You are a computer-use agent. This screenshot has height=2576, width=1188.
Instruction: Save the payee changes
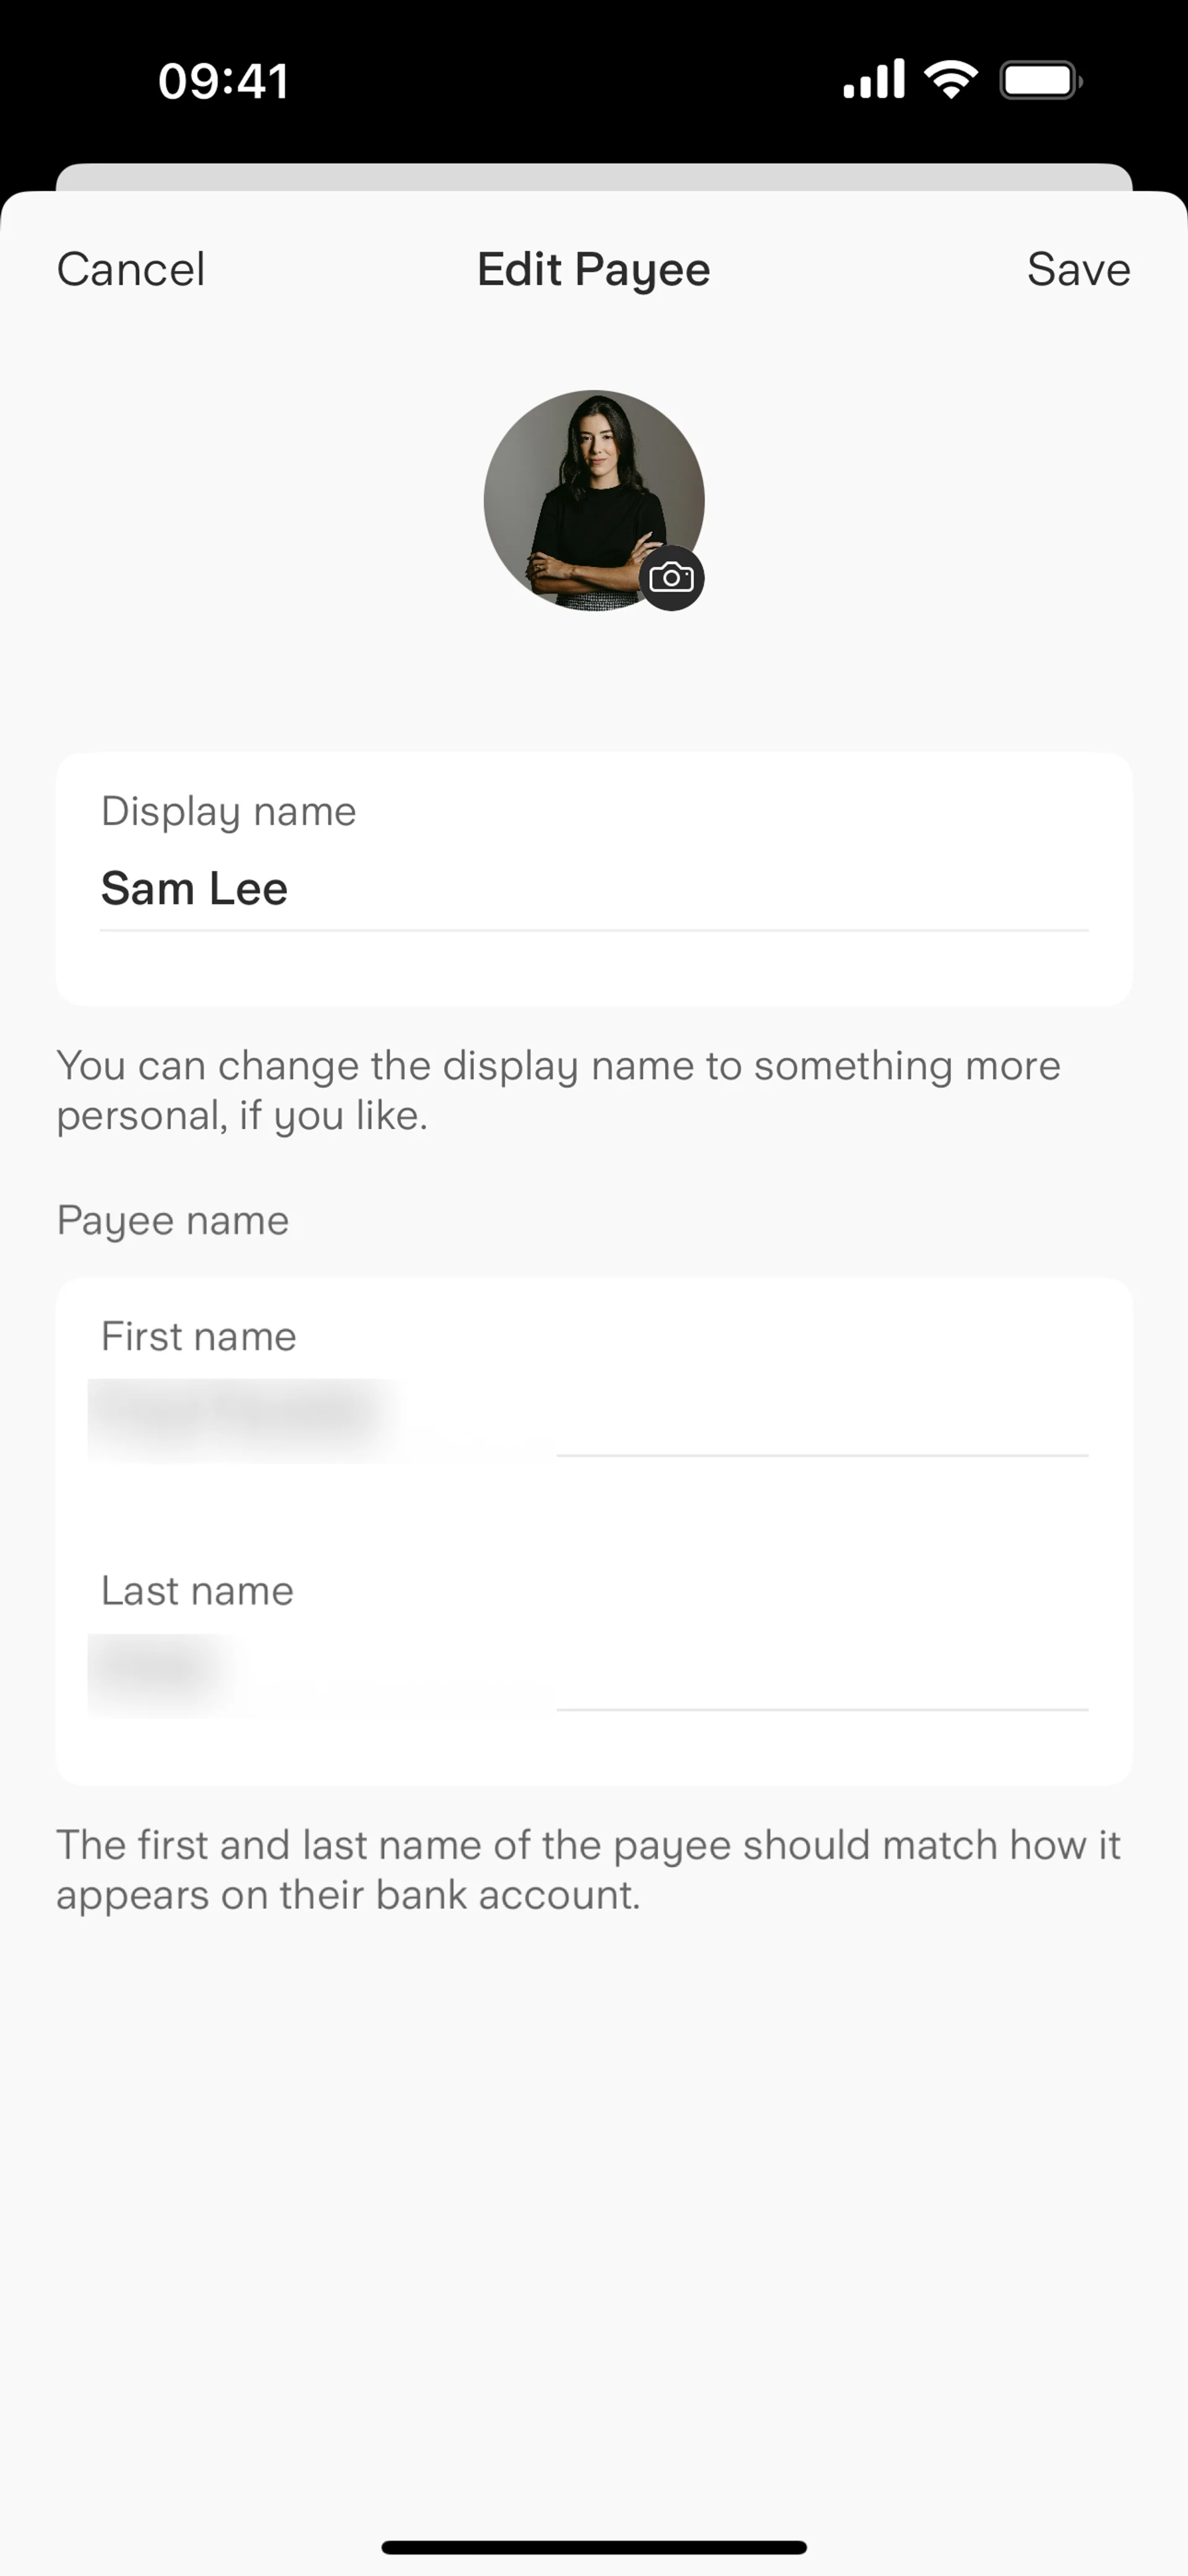[x=1078, y=269]
